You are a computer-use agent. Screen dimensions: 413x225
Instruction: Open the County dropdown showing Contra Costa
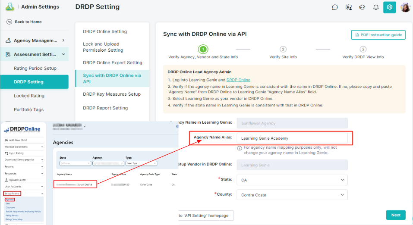coord(292,195)
